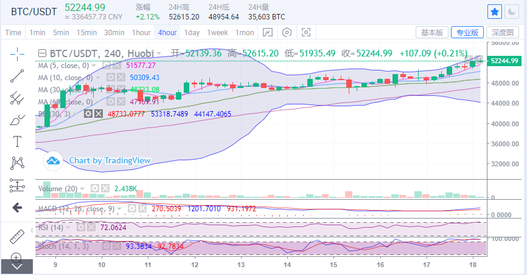
Task: Switch to 基本版 basic version
Action: (432, 32)
